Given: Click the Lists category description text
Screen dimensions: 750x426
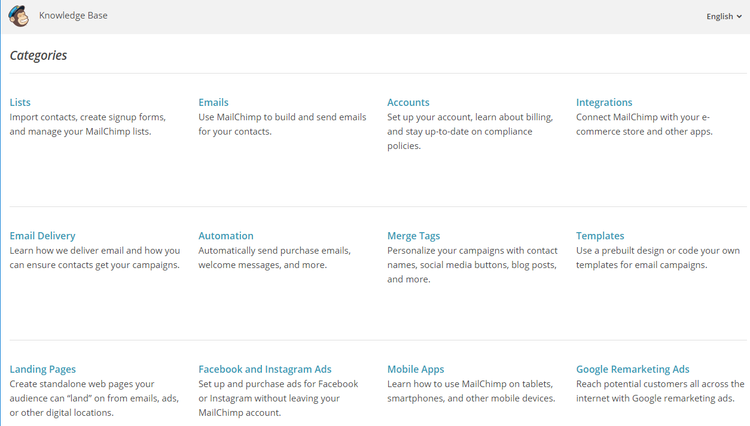Looking at the screenshot, I should [x=87, y=124].
